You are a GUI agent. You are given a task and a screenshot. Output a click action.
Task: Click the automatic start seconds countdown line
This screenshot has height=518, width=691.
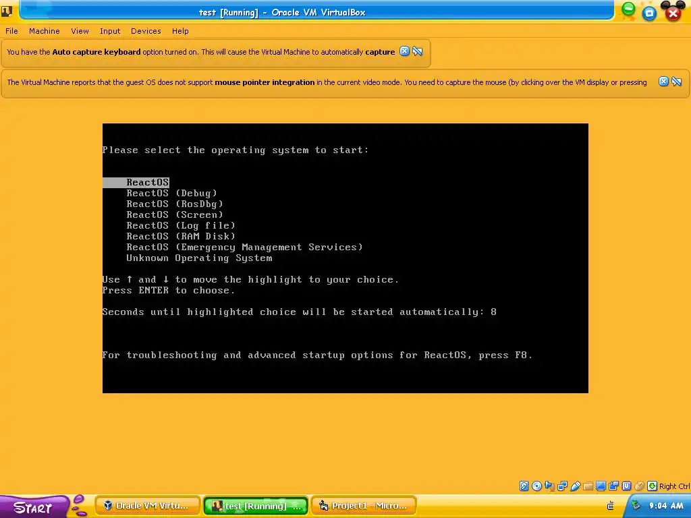(x=300, y=312)
